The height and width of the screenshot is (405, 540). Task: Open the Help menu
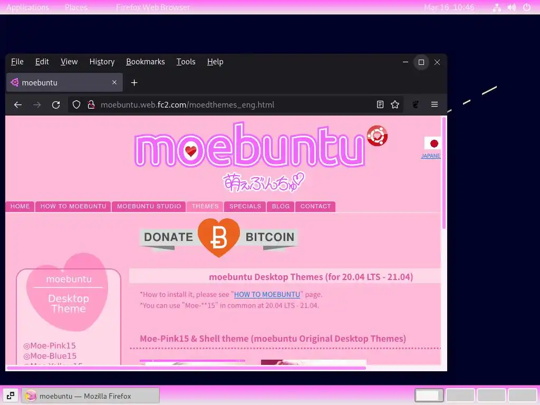[215, 62]
